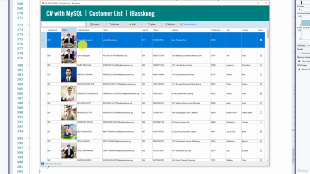Focus the customer search text box

[63, 24]
